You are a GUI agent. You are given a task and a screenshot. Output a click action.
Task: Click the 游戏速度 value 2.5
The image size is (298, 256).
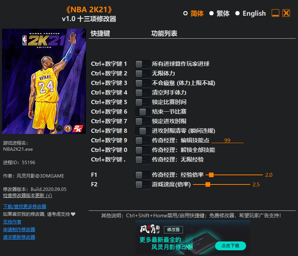click(x=256, y=184)
